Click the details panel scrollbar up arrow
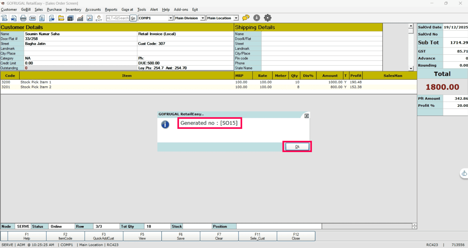Screen dimensions: 468x248 coord(411,26)
